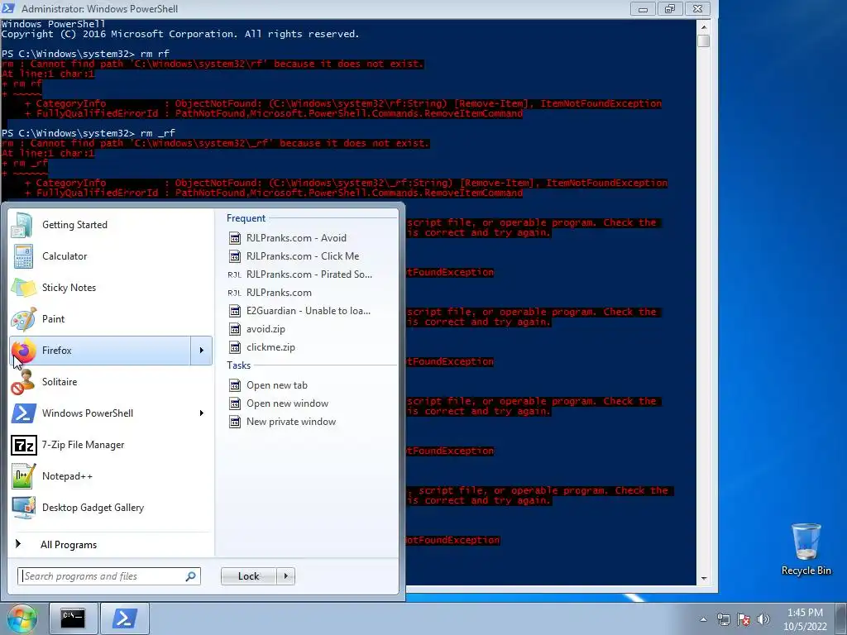Open Notepad++ from the Start menu

coord(110,475)
